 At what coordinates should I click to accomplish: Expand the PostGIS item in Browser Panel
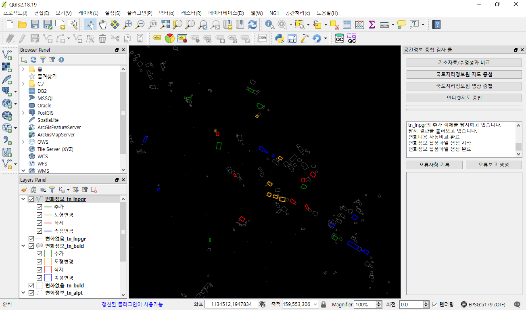(23, 113)
